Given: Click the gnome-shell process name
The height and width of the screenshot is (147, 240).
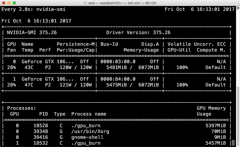Looking at the screenshot, I should coord(87,137).
